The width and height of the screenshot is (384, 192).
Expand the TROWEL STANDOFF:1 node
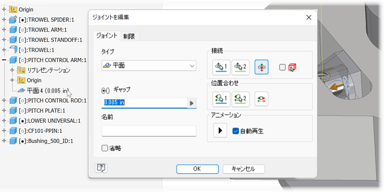click(4, 40)
